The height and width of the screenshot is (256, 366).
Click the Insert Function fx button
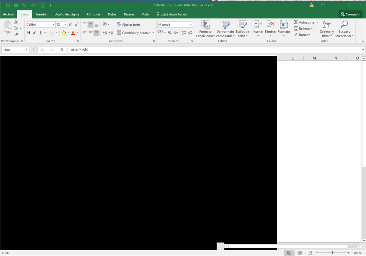tap(62, 50)
